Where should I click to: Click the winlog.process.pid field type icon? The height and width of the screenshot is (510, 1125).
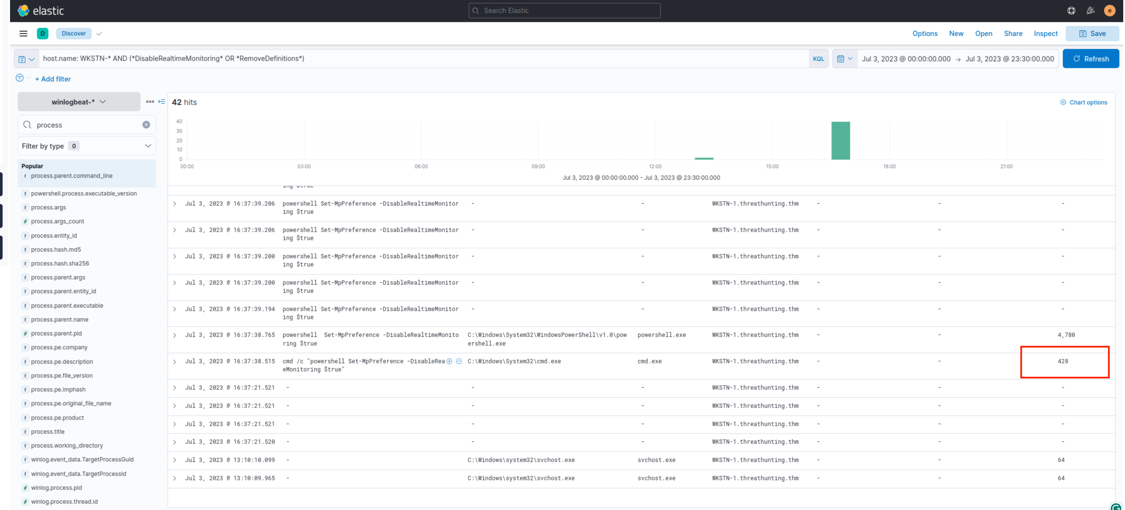tap(25, 488)
